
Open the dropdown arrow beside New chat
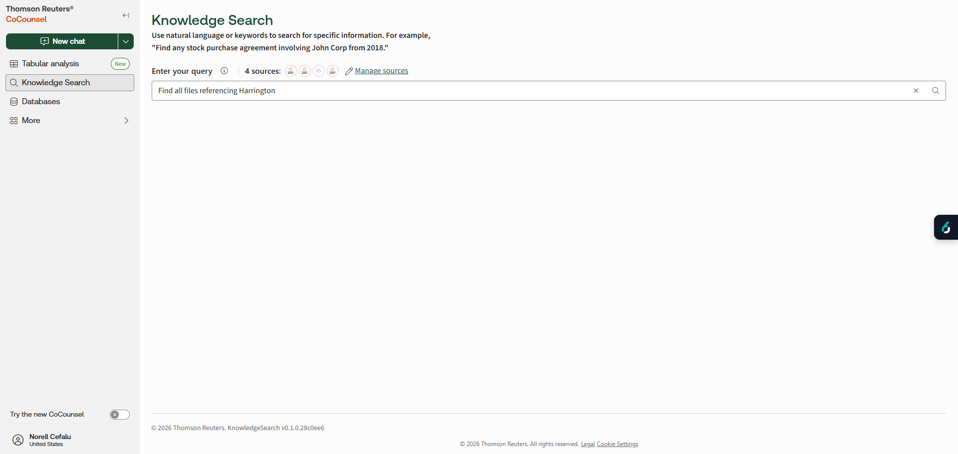point(126,41)
